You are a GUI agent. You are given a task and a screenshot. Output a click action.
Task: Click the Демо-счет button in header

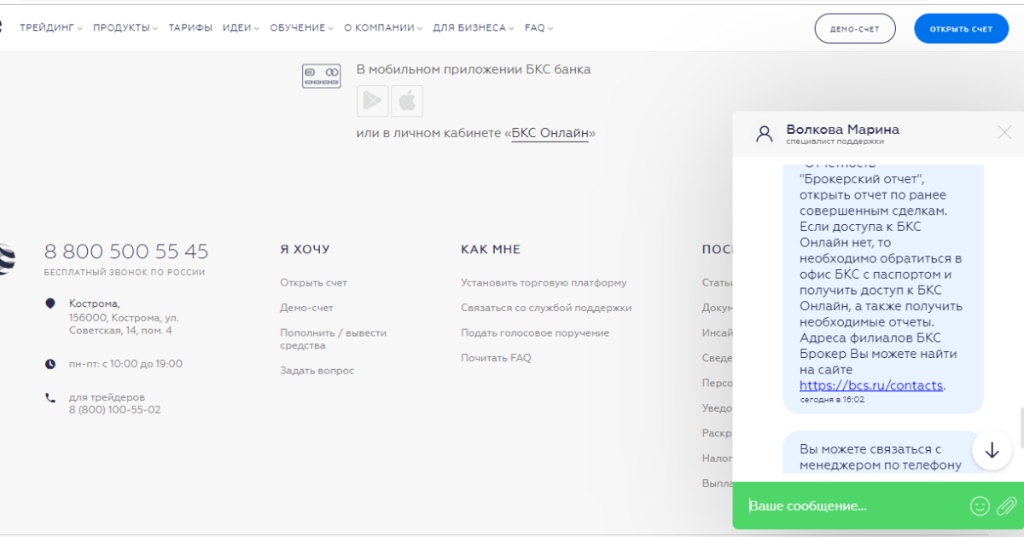coord(855,29)
